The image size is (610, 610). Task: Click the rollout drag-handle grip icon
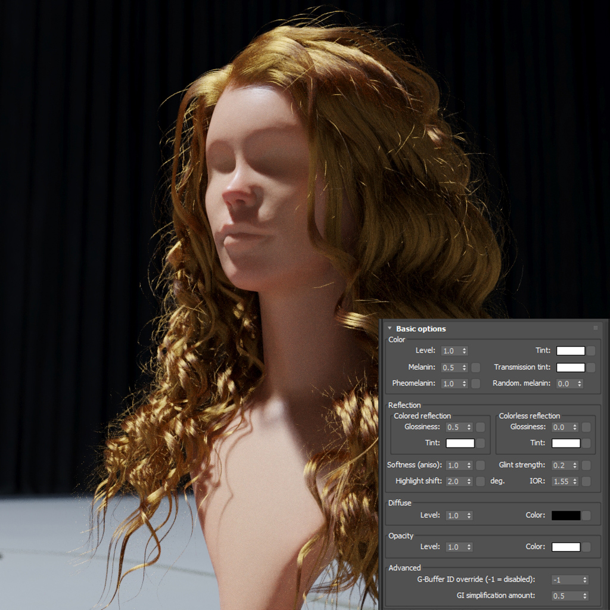click(x=595, y=328)
